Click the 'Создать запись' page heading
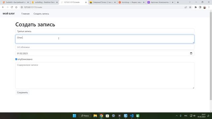212x119 pixels. click(35, 24)
